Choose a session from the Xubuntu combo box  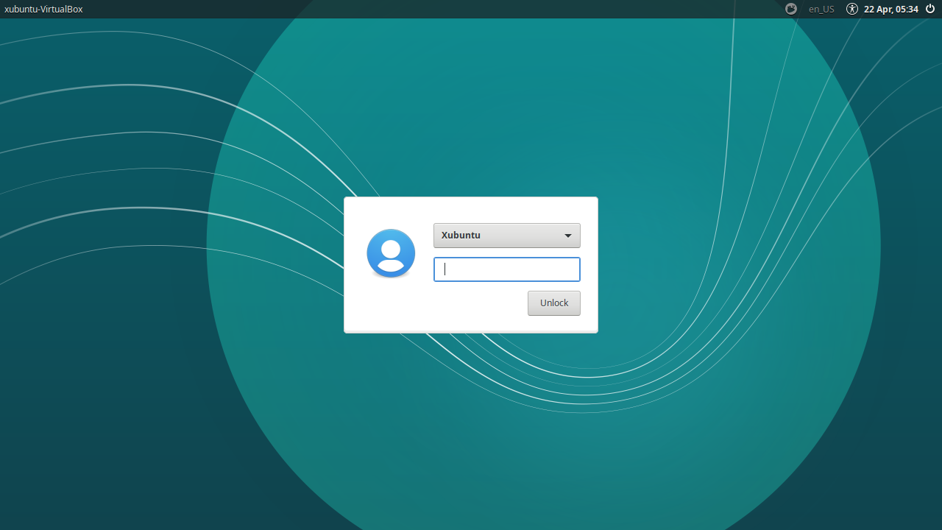pyautogui.click(x=506, y=235)
